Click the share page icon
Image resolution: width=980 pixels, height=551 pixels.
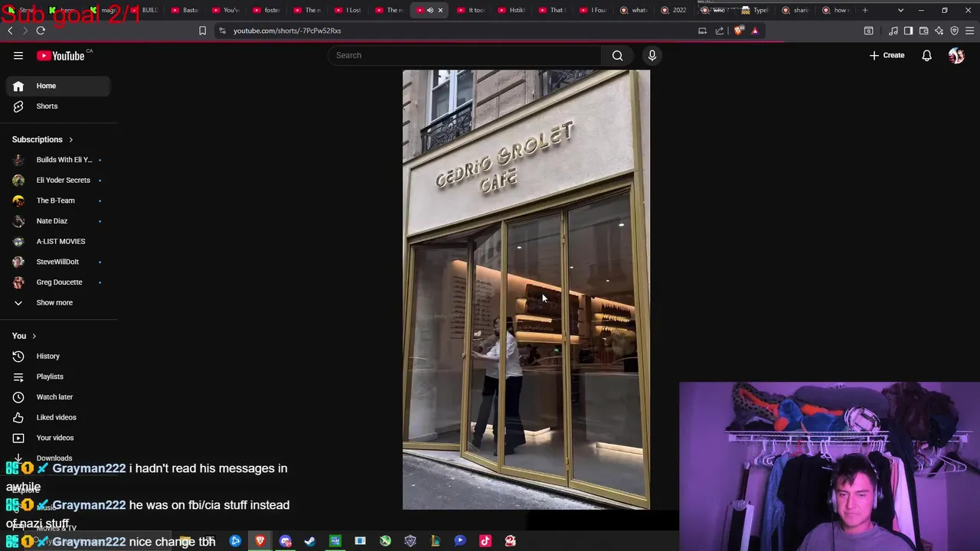point(720,31)
